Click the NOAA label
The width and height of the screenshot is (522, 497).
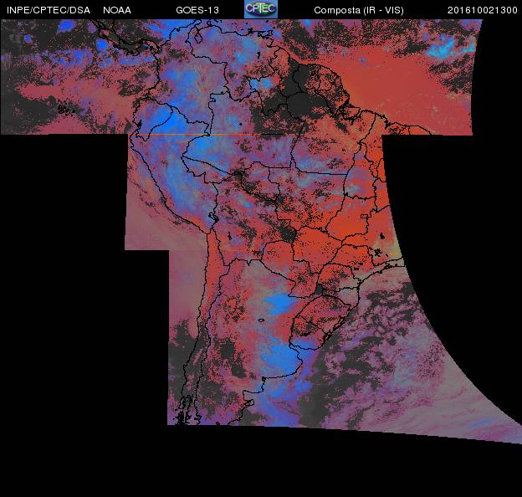coord(117,10)
